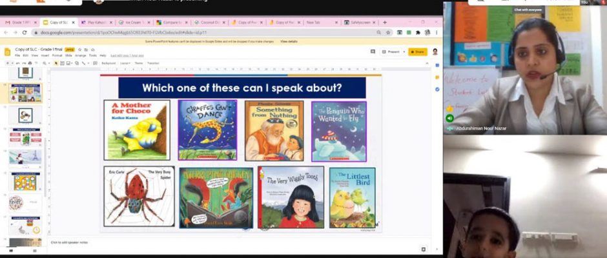607x258 pixels.
Task: Open the Tools menu
Action: click(x=93, y=55)
